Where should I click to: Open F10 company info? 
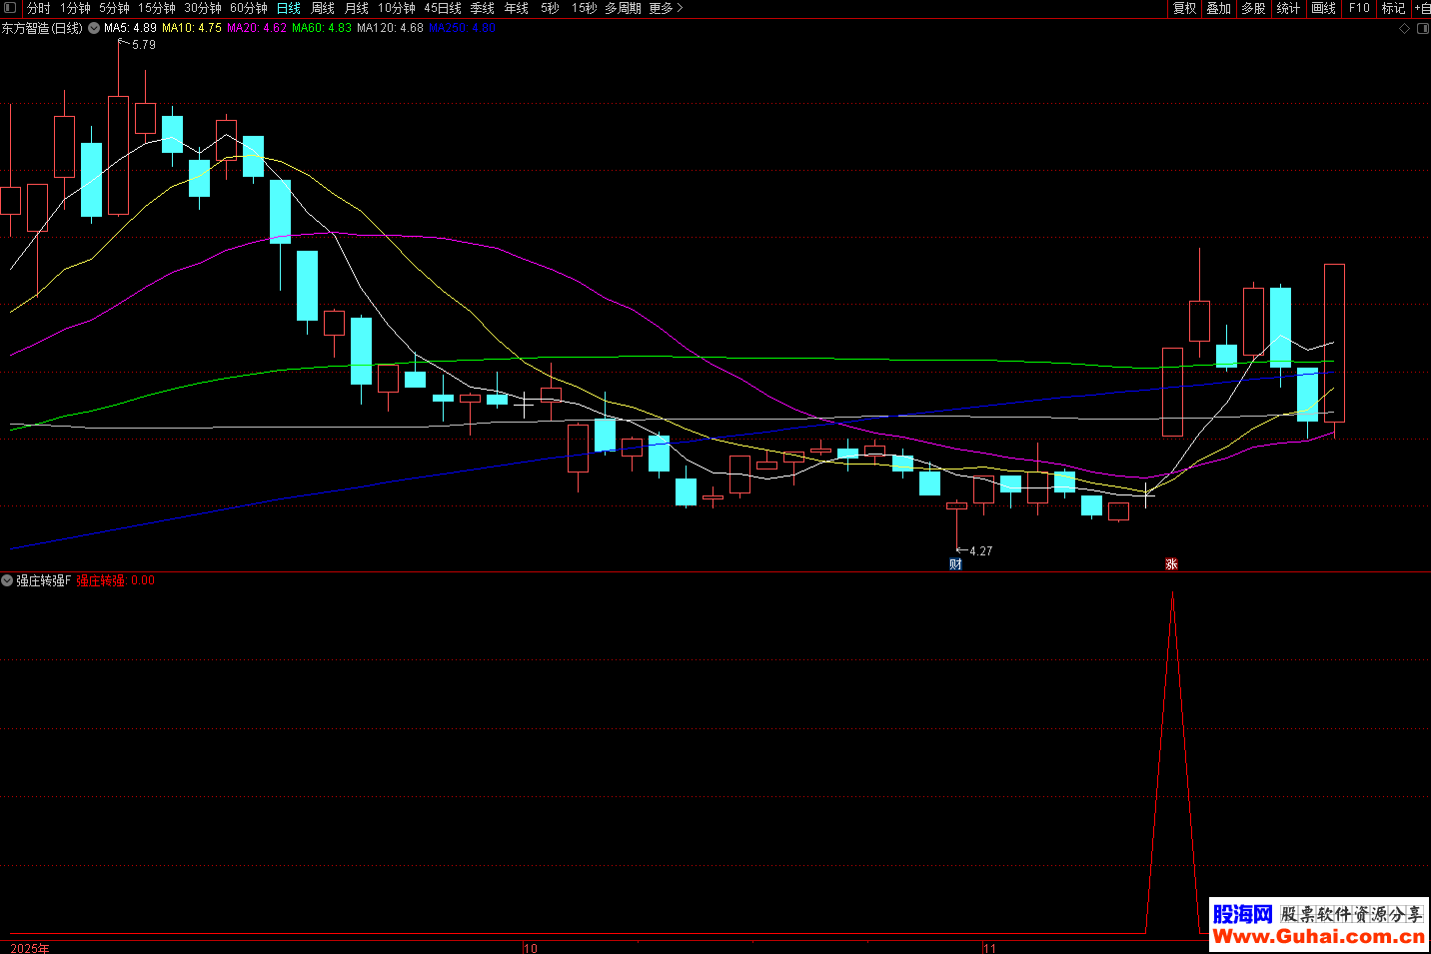pos(1359,8)
